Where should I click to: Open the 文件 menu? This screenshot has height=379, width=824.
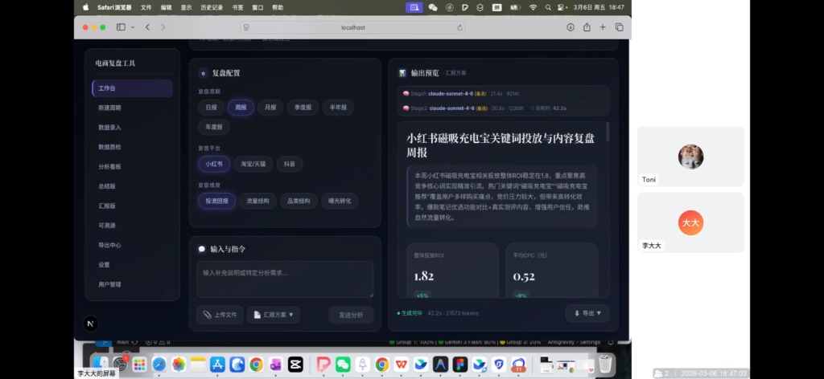[146, 7]
